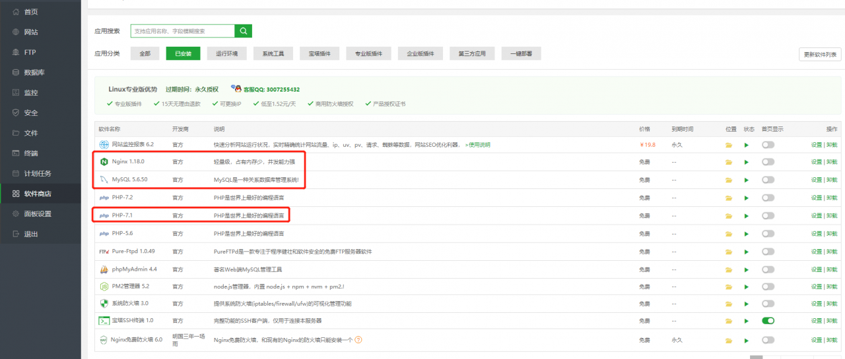
Task: Disable home display for 宝塔SSH终端 1.0
Action: [768, 321]
